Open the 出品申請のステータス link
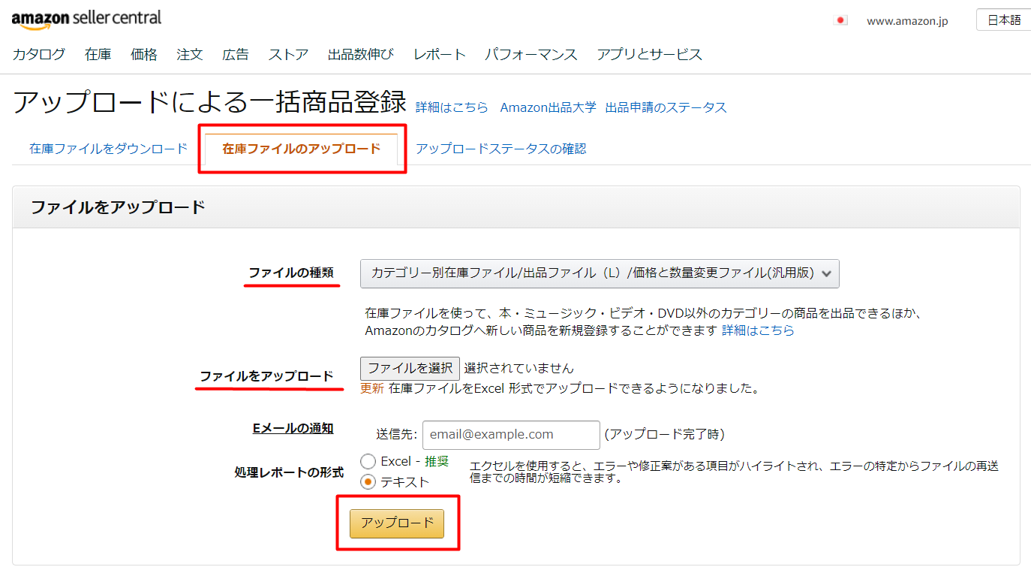Screen dimensions: 1031x570 click(666, 107)
